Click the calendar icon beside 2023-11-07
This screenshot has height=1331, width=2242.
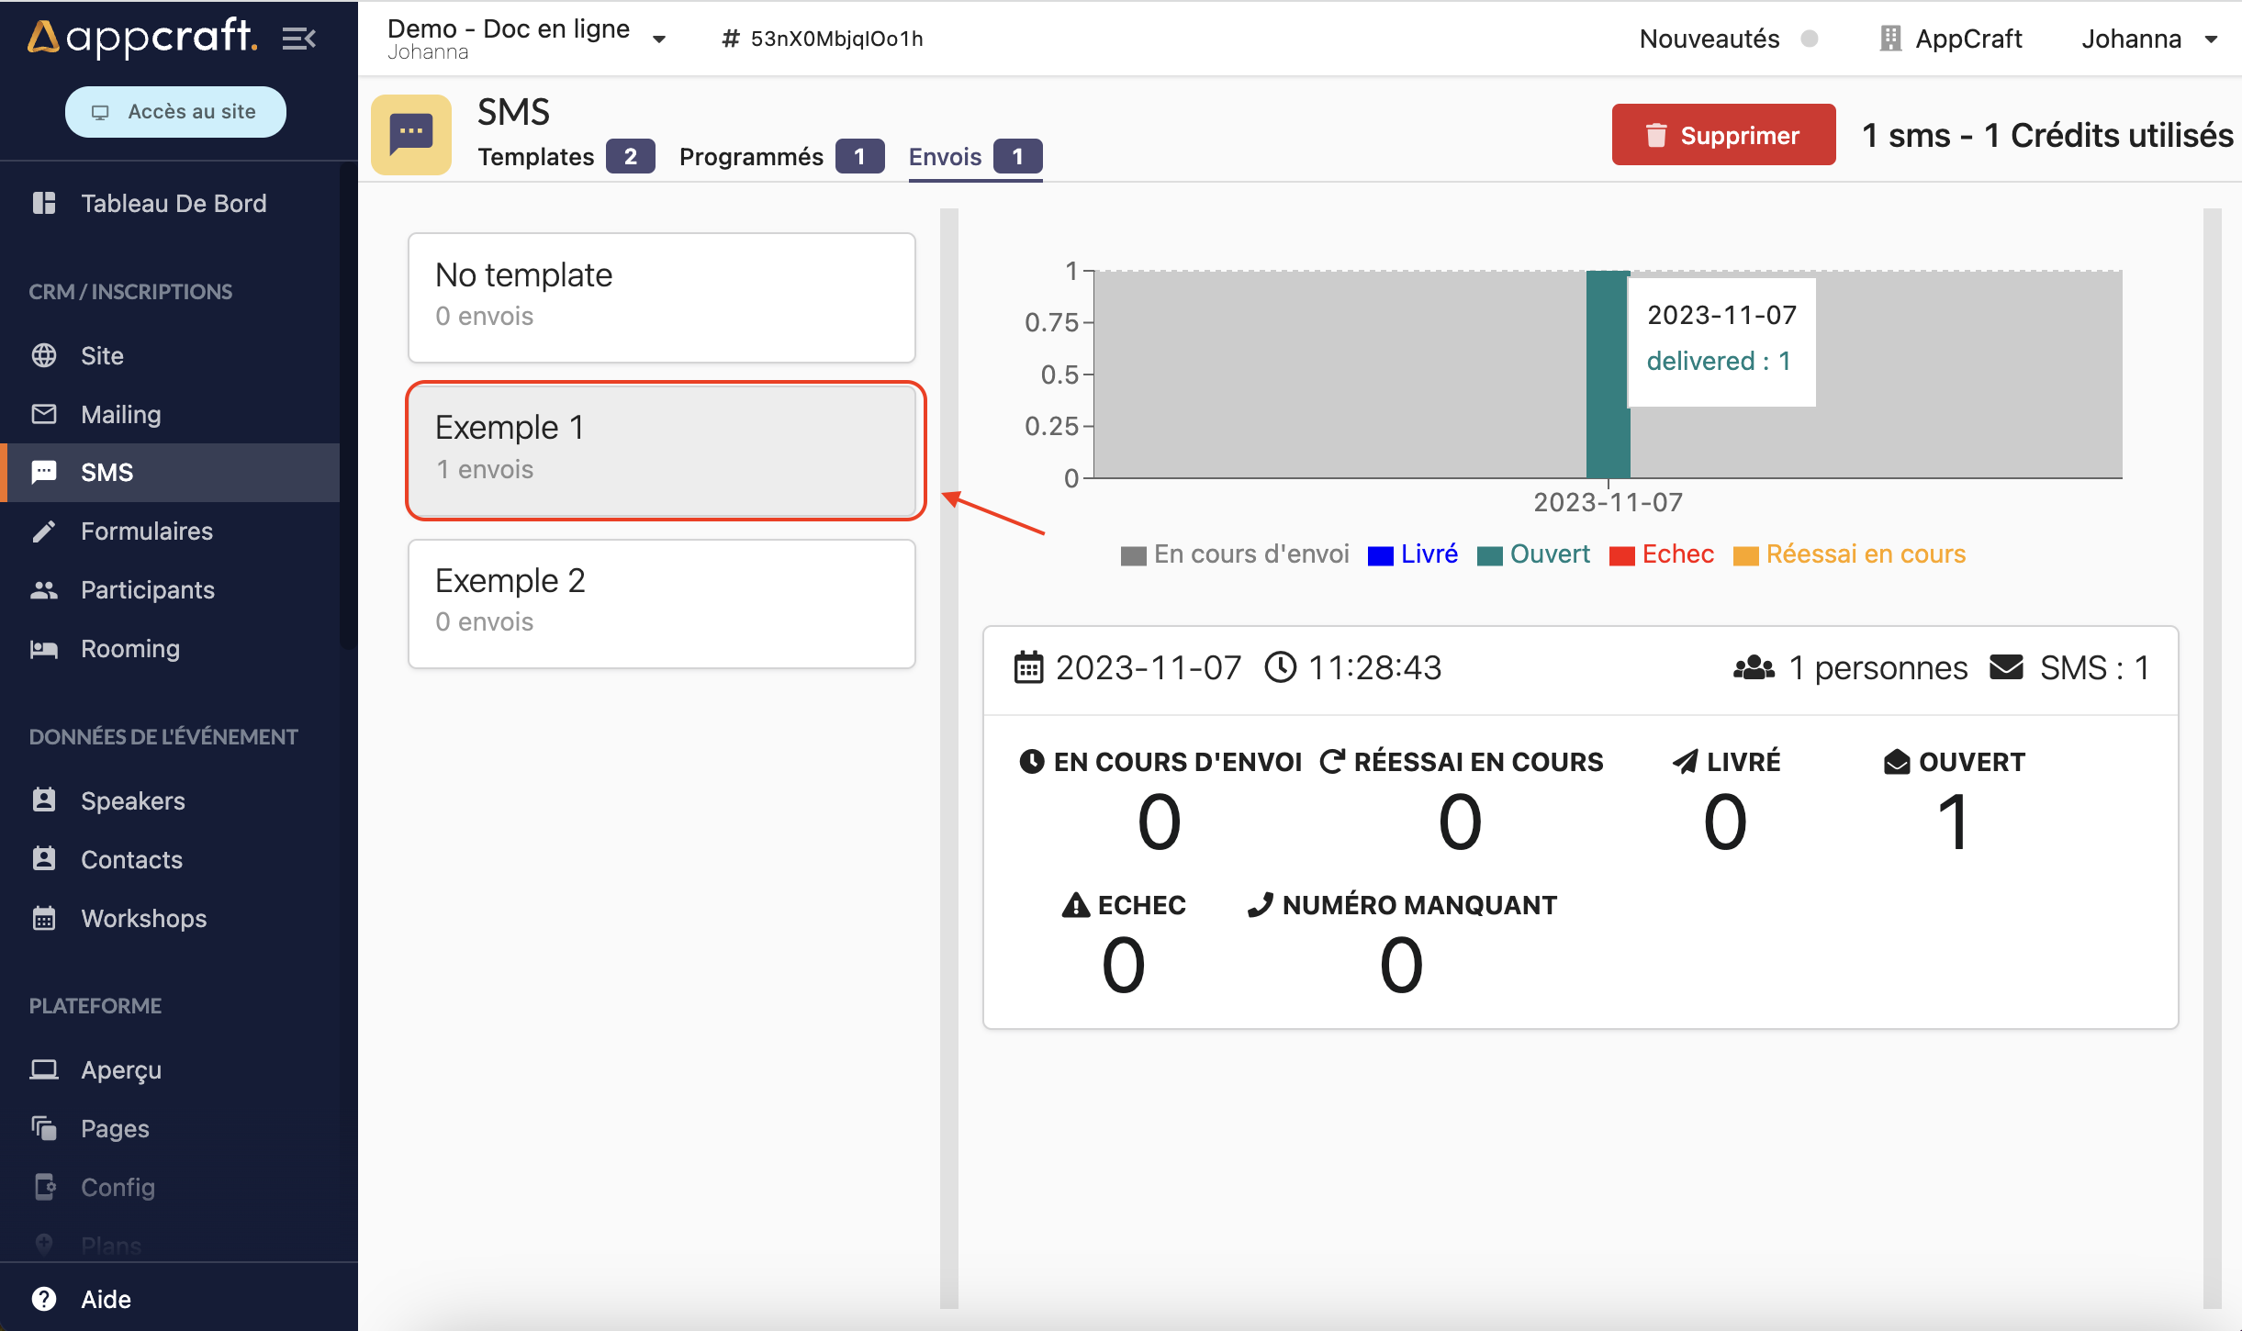1028,667
